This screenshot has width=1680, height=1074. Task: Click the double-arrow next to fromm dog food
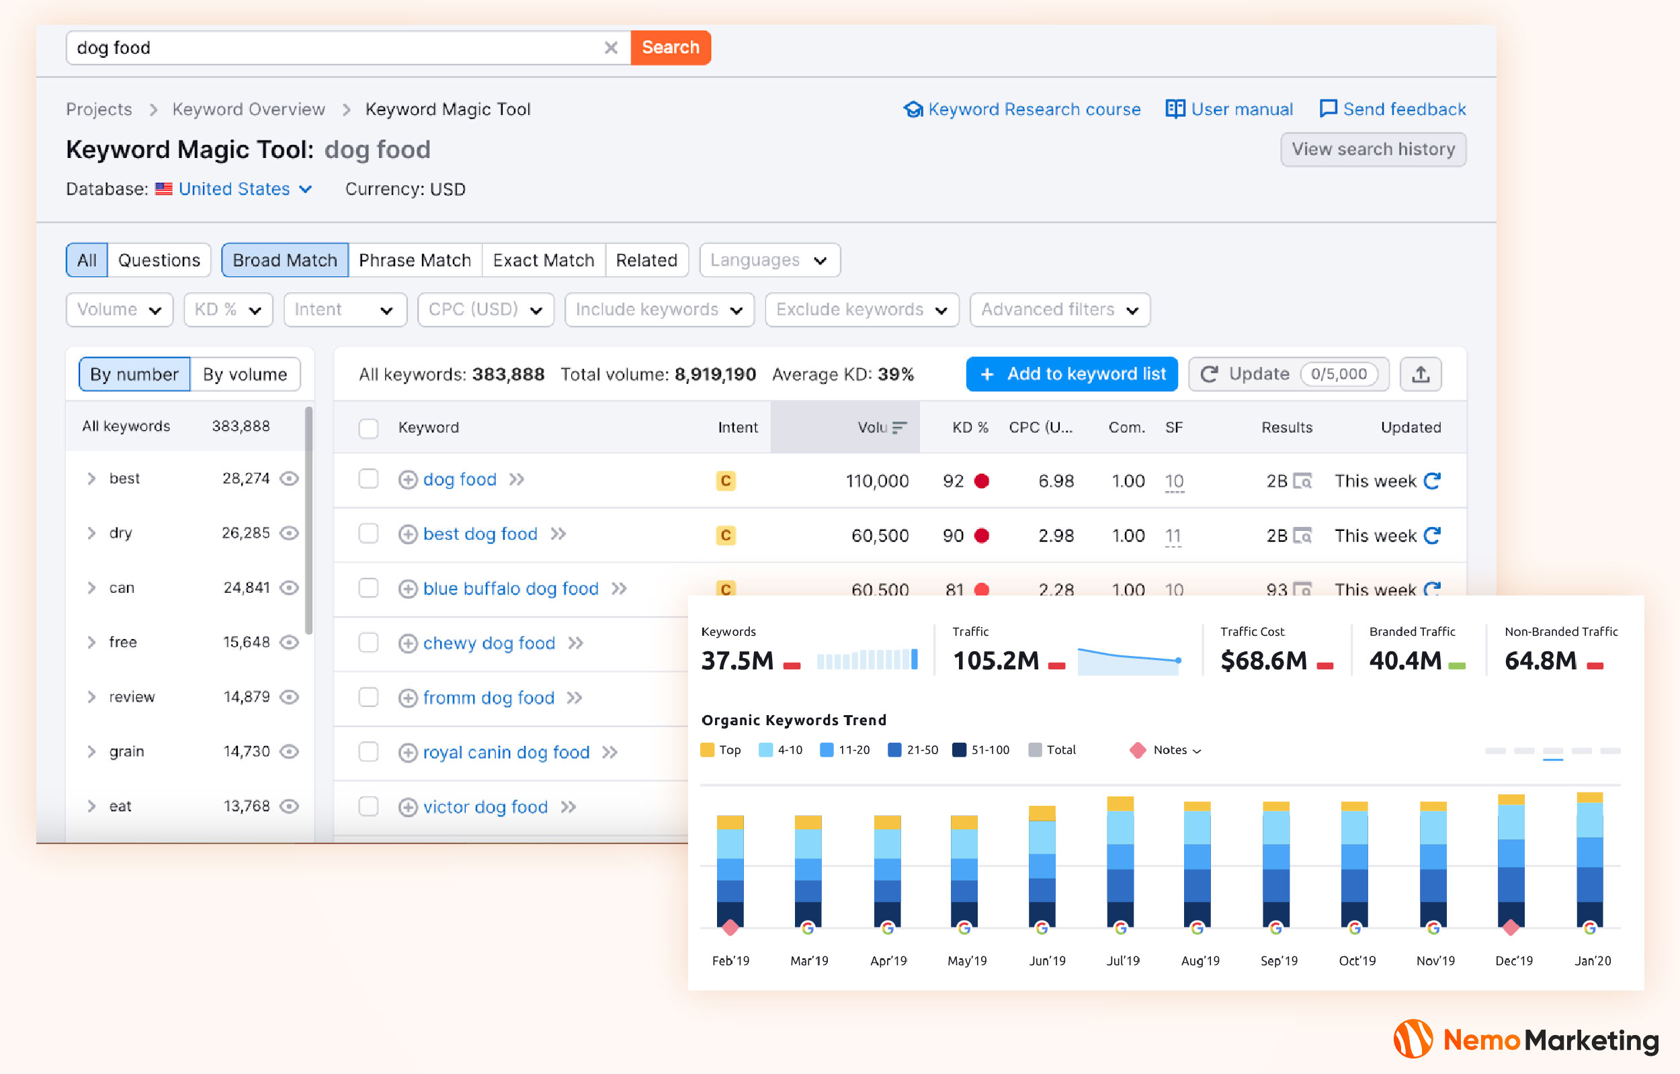pyautogui.click(x=574, y=697)
